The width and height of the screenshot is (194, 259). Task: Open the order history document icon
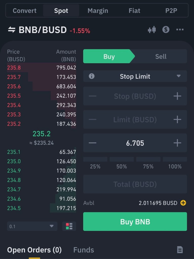coord(180,250)
